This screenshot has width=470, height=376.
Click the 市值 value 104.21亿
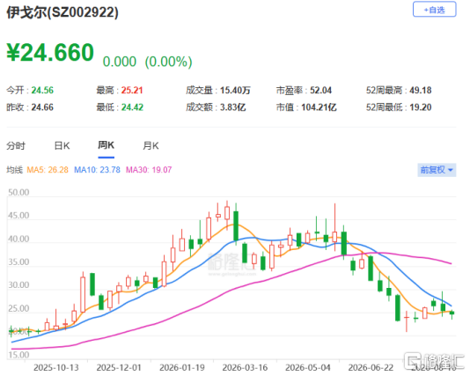(x=319, y=107)
